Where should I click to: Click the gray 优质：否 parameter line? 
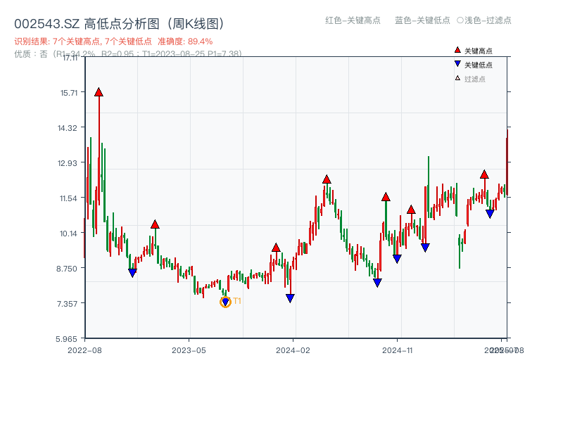pos(128,54)
